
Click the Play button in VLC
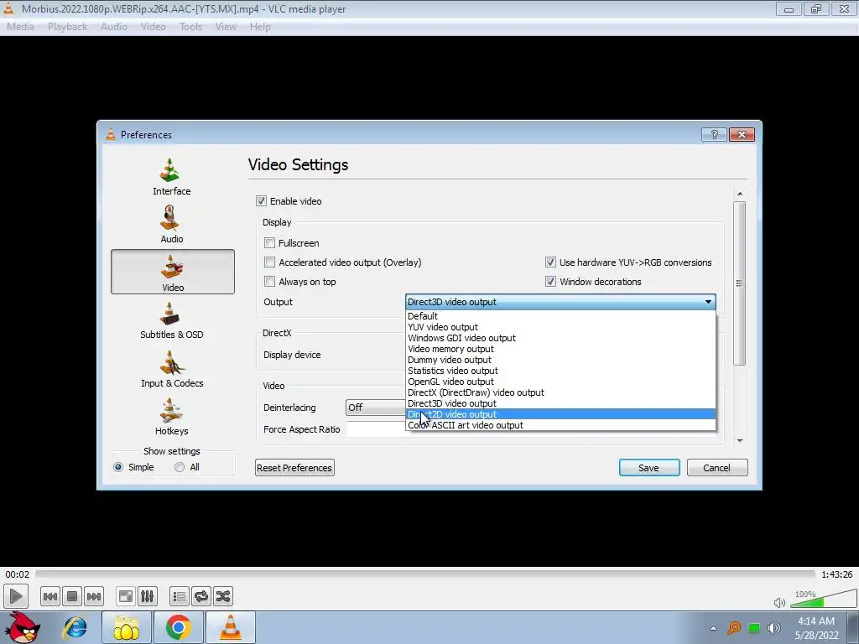tap(15, 596)
